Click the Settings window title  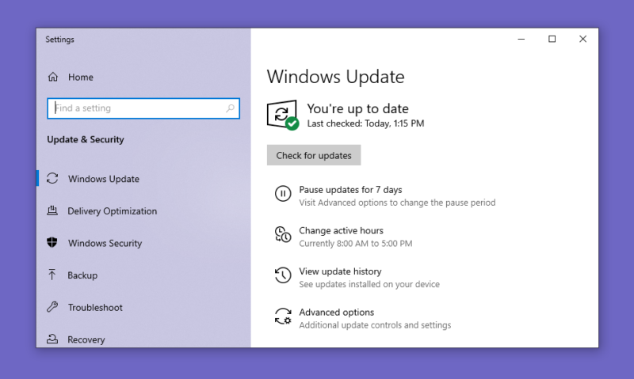tap(60, 40)
